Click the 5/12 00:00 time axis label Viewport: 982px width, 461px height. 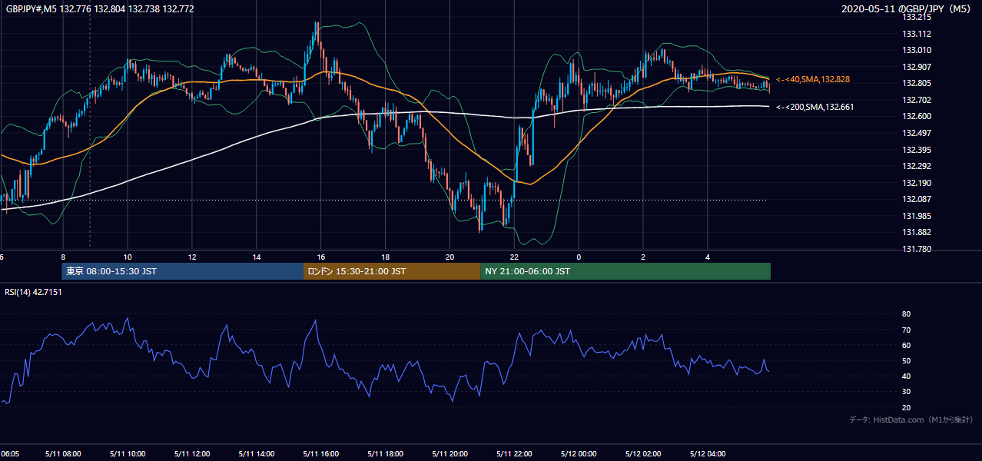(579, 453)
